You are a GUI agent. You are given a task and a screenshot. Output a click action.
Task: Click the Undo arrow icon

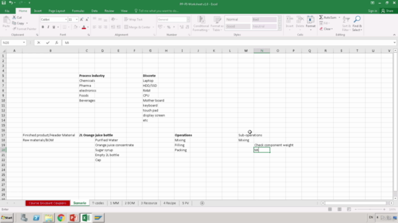[x=11, y=2]
